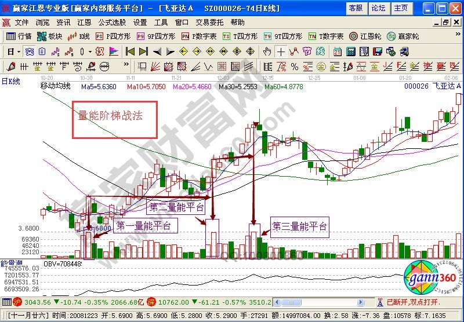Click the 论坛 forum button
The width and height of the screenshot is (464, 322).
[378, 8]
